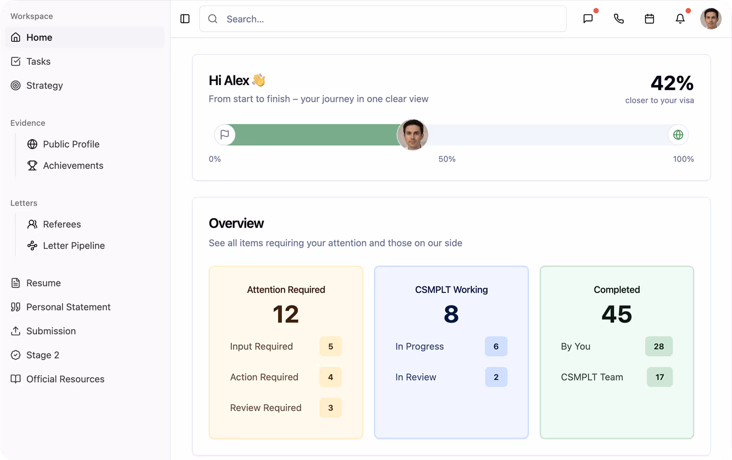The image size is (732, 460).
Task: Open the chat messages icon
Action: click(588, 19)
